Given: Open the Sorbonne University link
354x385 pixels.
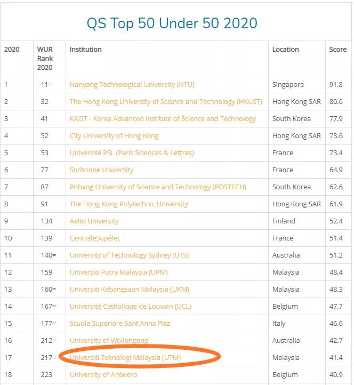Looking at the screenshot, I should [x=101, y=170].
